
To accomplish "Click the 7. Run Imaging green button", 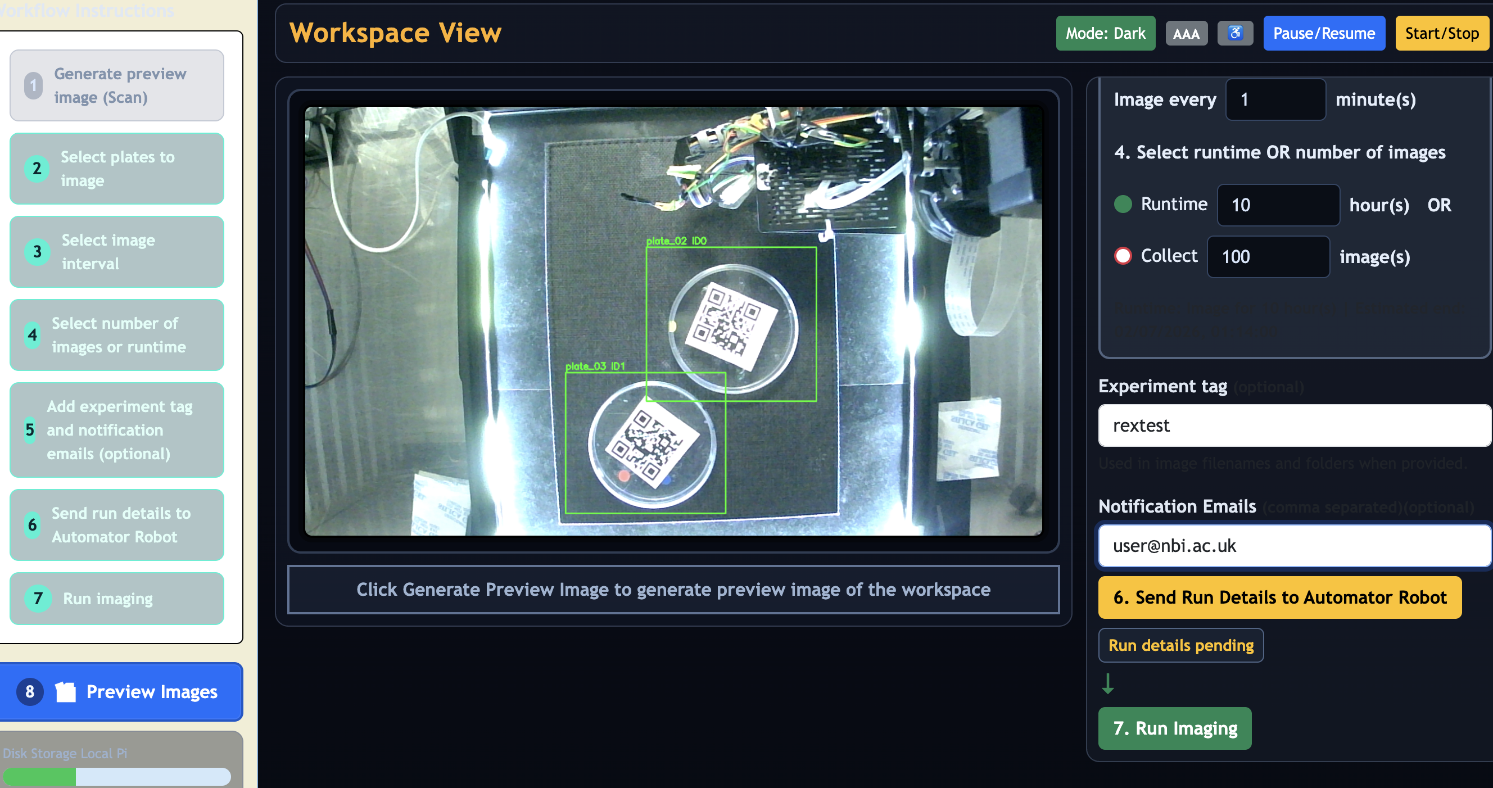I will tap(1175, 728).
